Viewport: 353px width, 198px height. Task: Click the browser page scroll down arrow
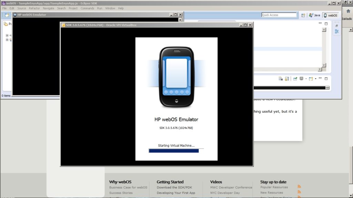[x=351, y=196]
